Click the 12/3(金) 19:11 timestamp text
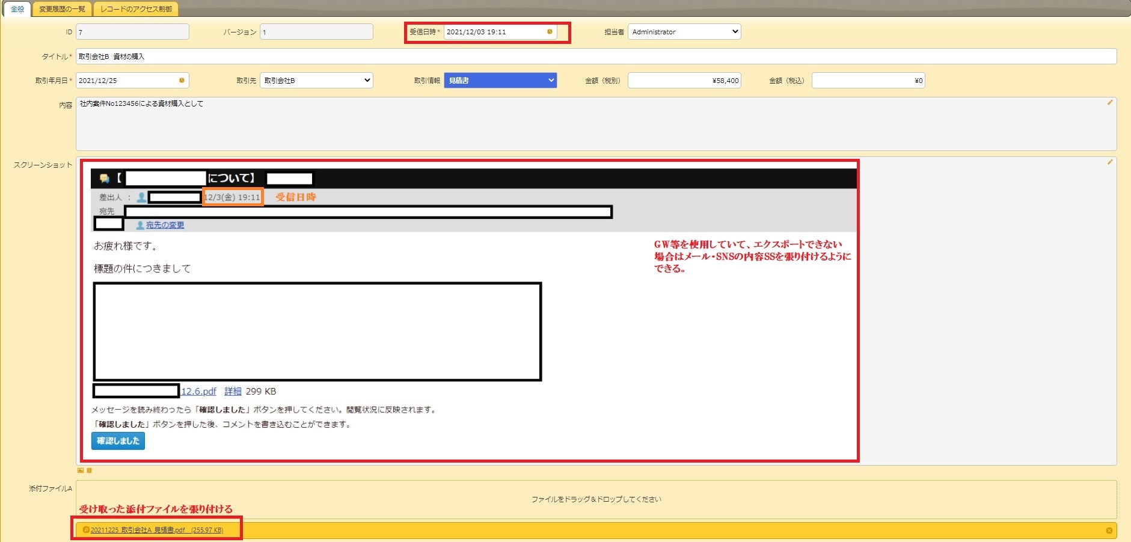 click(232, 197)
